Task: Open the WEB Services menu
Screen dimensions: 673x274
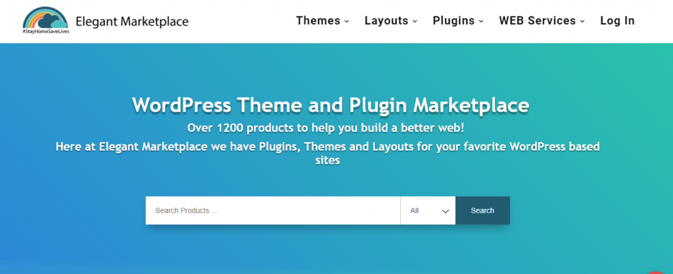Action: click(538, 20)
